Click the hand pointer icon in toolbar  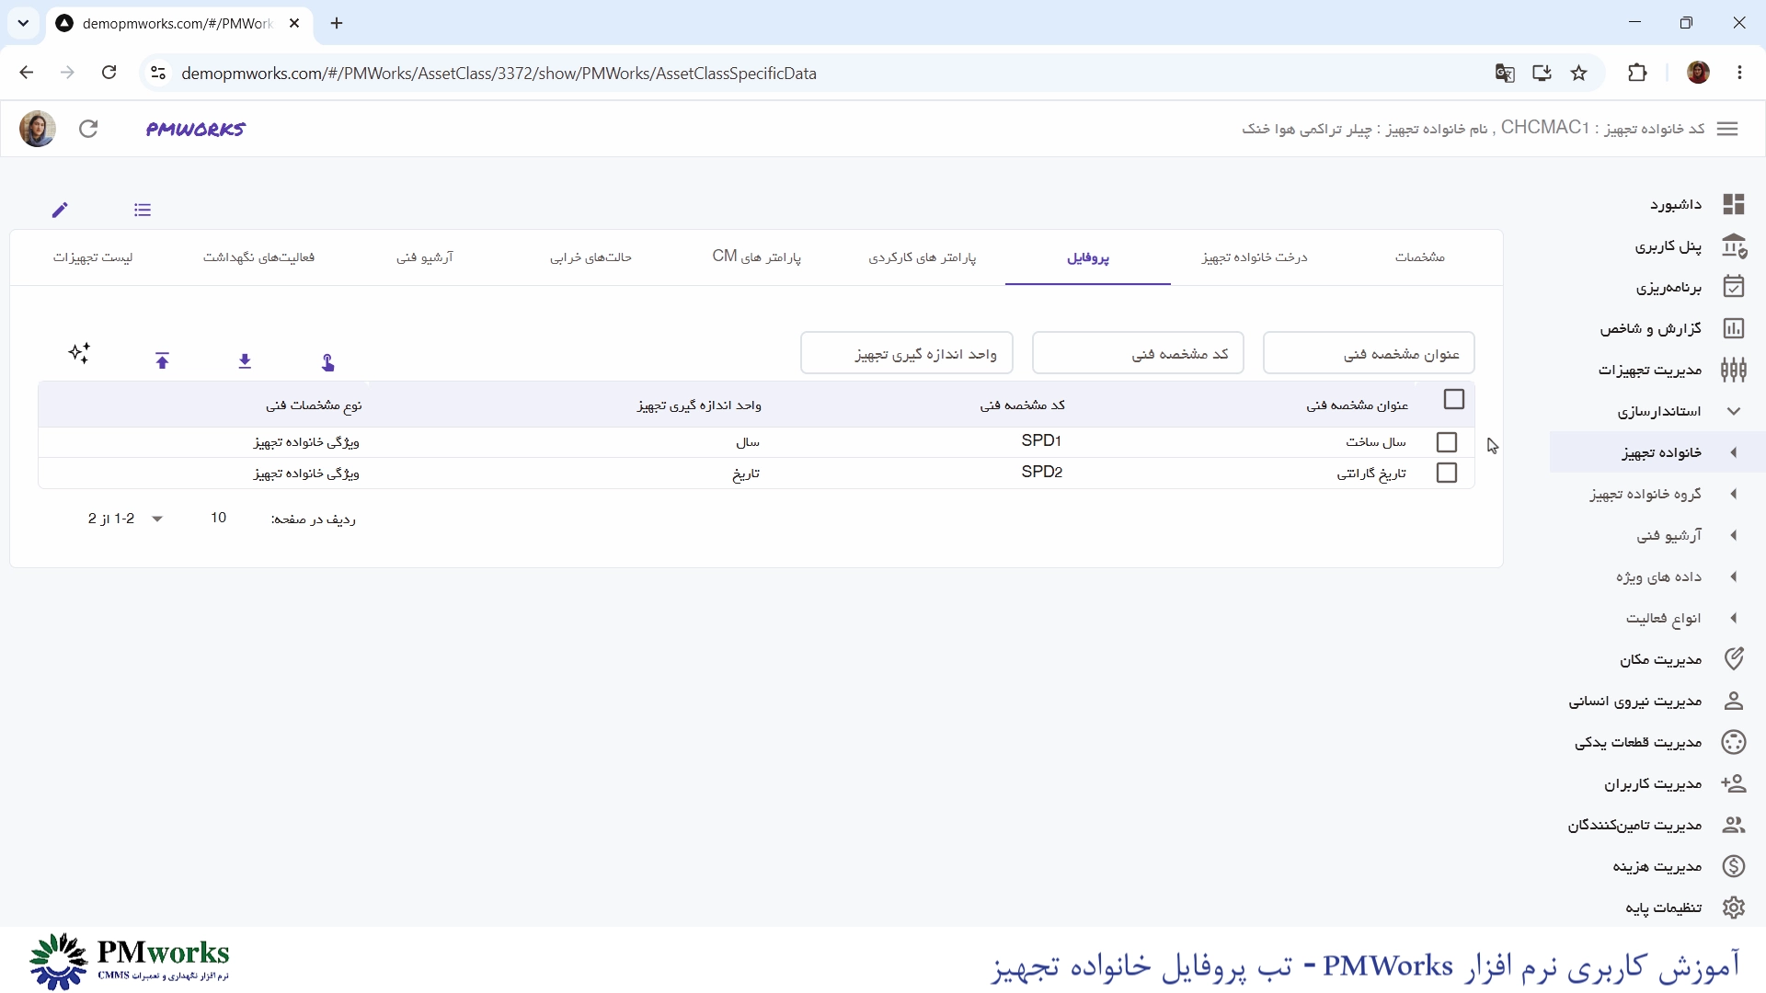tap(328, 362)
